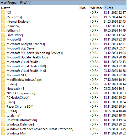Select [Microsoft Visual Studio 10.0] entry
This screenshot has width=127, height=135.
point(26,66)
